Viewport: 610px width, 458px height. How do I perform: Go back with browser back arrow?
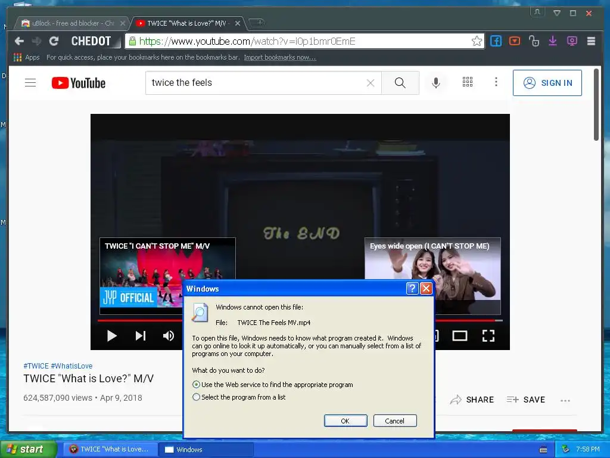(x=19, y=41)
